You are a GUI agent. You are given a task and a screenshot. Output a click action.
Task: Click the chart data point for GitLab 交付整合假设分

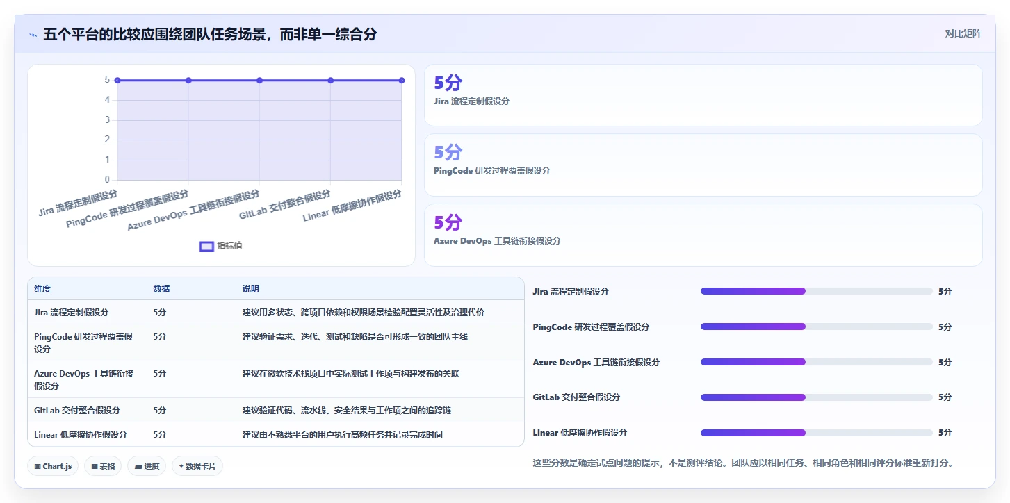click(x=330, y=81)
